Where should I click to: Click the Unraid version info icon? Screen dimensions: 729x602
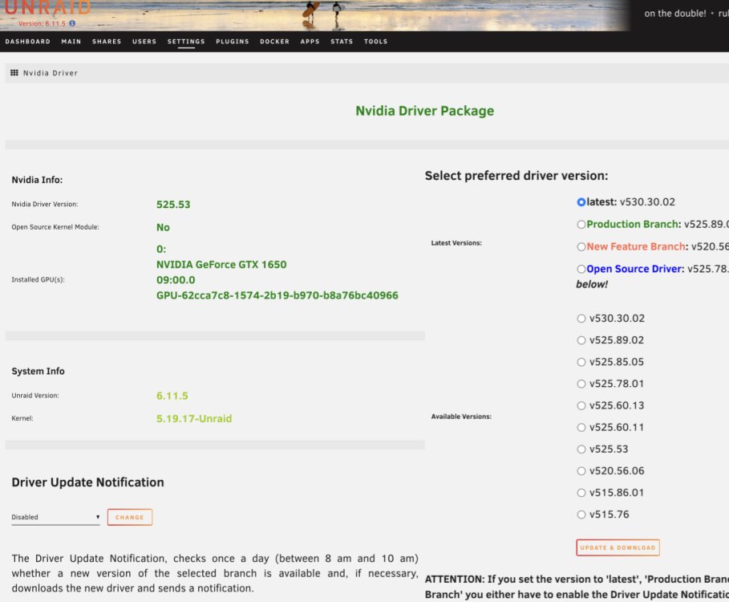72,23
